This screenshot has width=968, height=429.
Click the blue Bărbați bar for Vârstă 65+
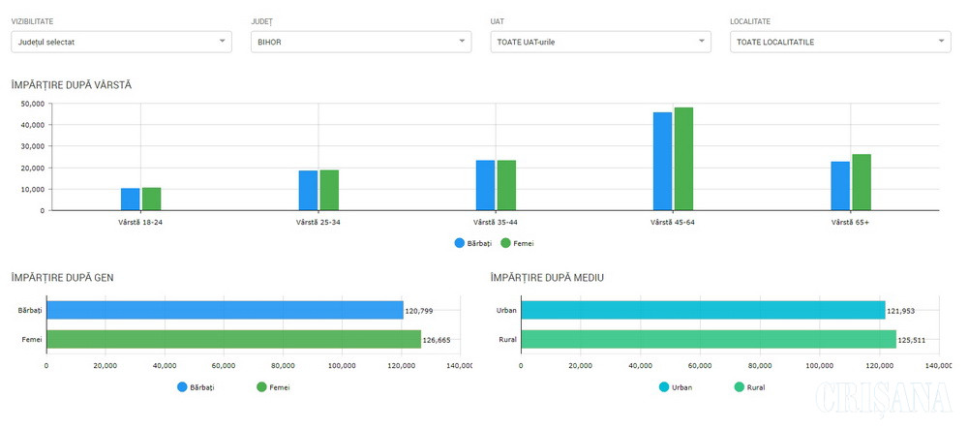click(840, 186)
